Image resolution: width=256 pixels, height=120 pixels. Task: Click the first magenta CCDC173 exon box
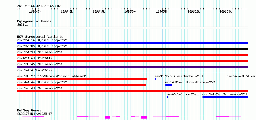coord(107,117)
